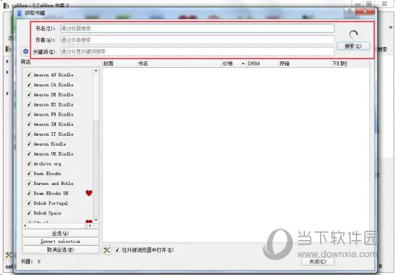Click the Beam EBooks DE store name
This screenshot has height=275, width=395.
click(51, 193)
